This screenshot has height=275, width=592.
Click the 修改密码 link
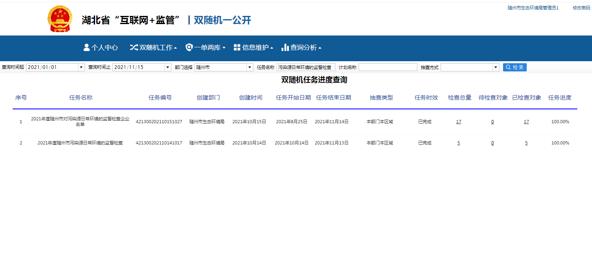point(581,8)
